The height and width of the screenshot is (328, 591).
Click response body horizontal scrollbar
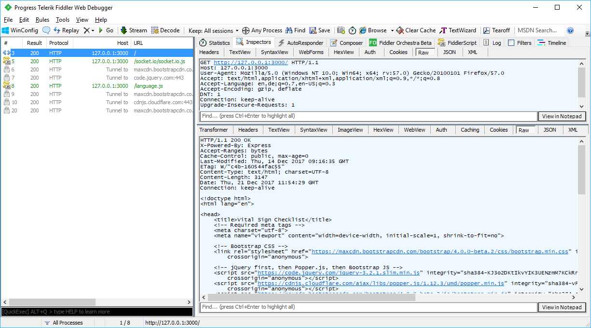point(311,298)
